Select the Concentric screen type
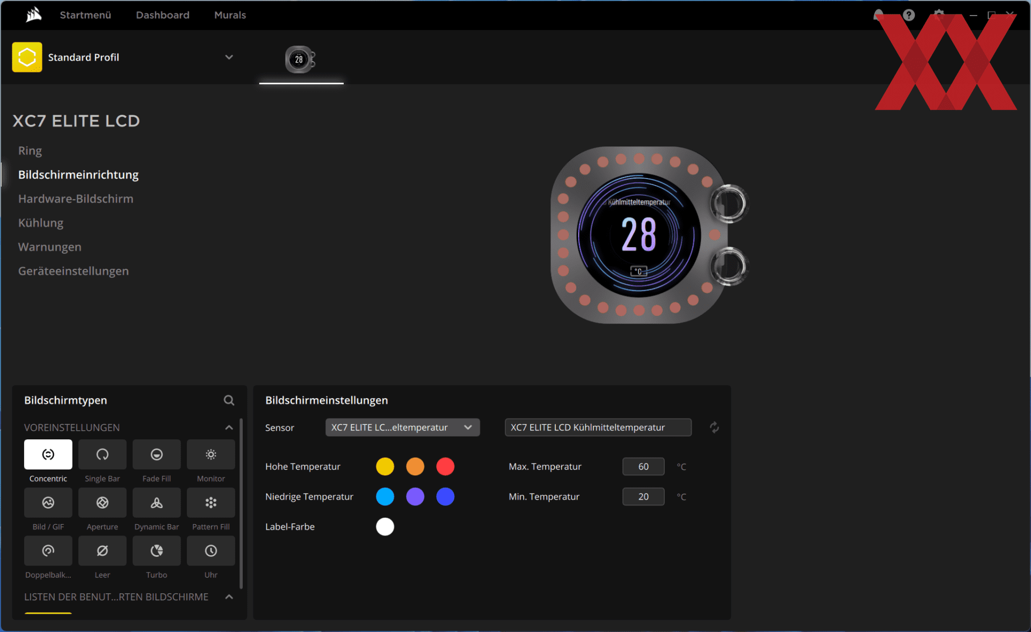Viewport: 1031px width, 632px height. [x=48, y=454]
